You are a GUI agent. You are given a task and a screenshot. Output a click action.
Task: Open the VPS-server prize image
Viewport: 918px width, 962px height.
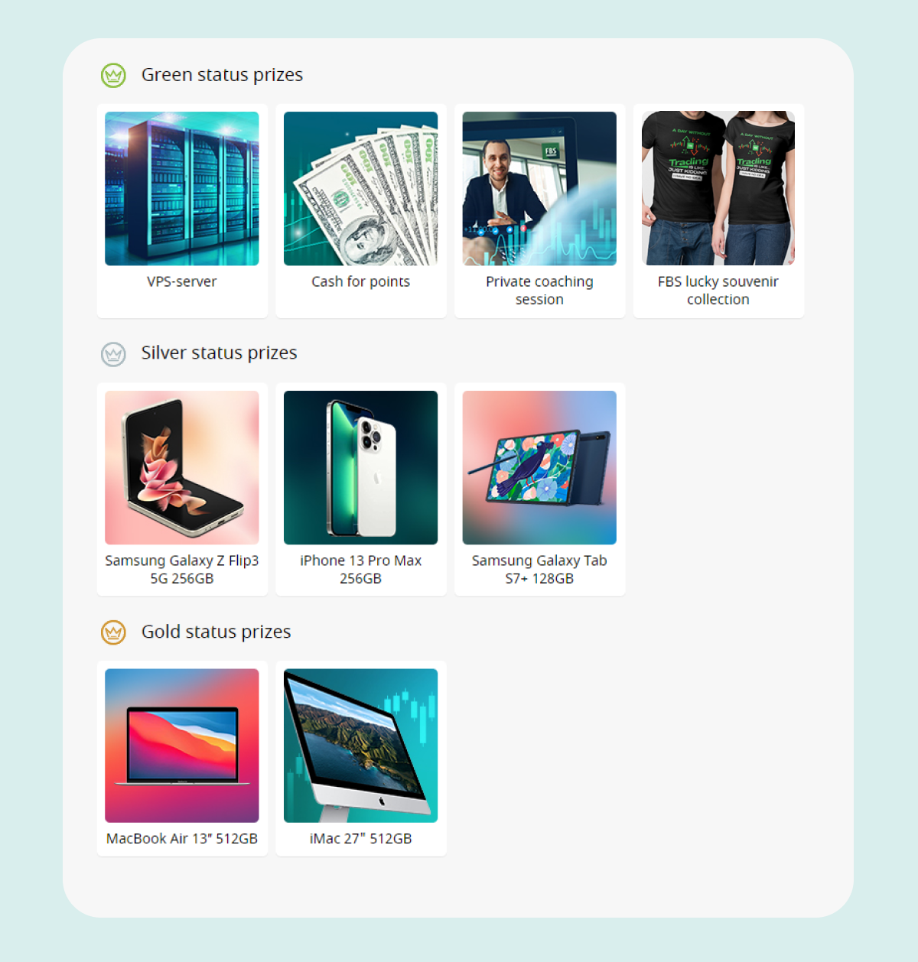pos(182,189)
